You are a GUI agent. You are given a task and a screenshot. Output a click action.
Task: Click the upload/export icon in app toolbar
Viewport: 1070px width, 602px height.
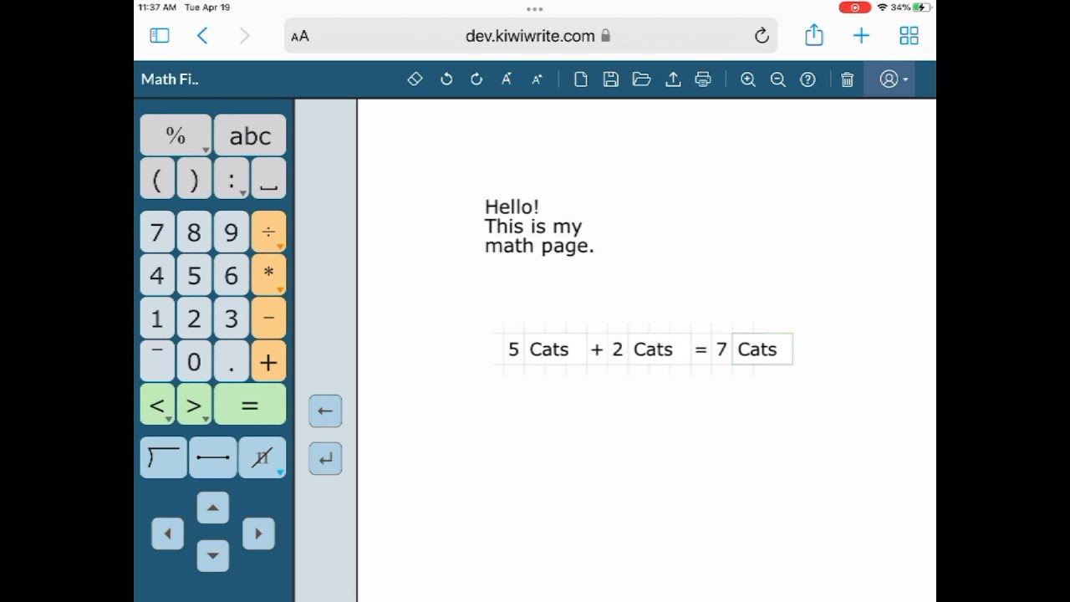pyautogui.click(x=672, y=79)
